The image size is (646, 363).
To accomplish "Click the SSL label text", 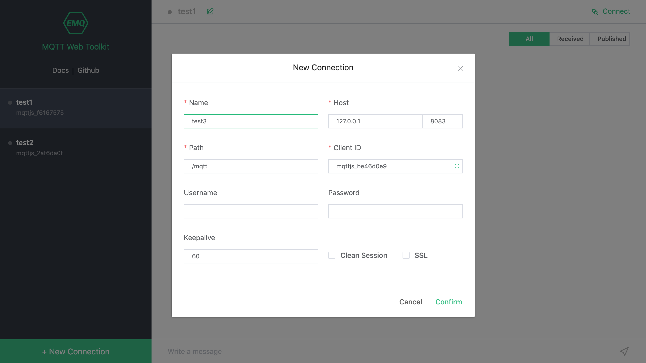I will (421, 255).
